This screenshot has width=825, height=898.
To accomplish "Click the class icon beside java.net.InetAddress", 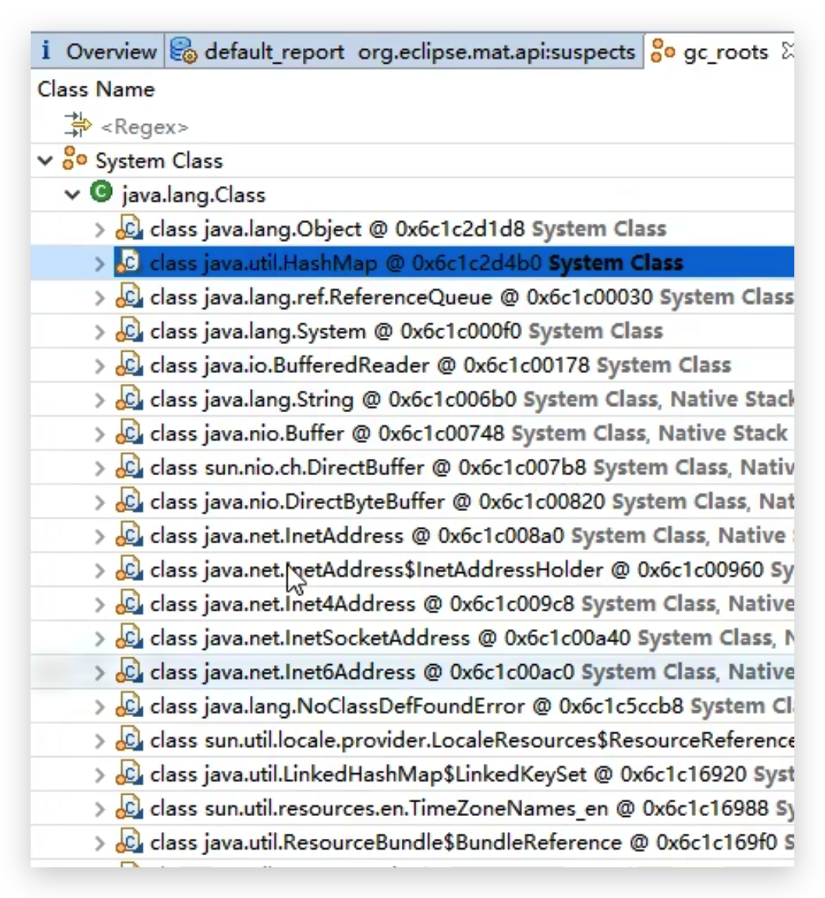I will pyautogui.click(x=131, y=535).
